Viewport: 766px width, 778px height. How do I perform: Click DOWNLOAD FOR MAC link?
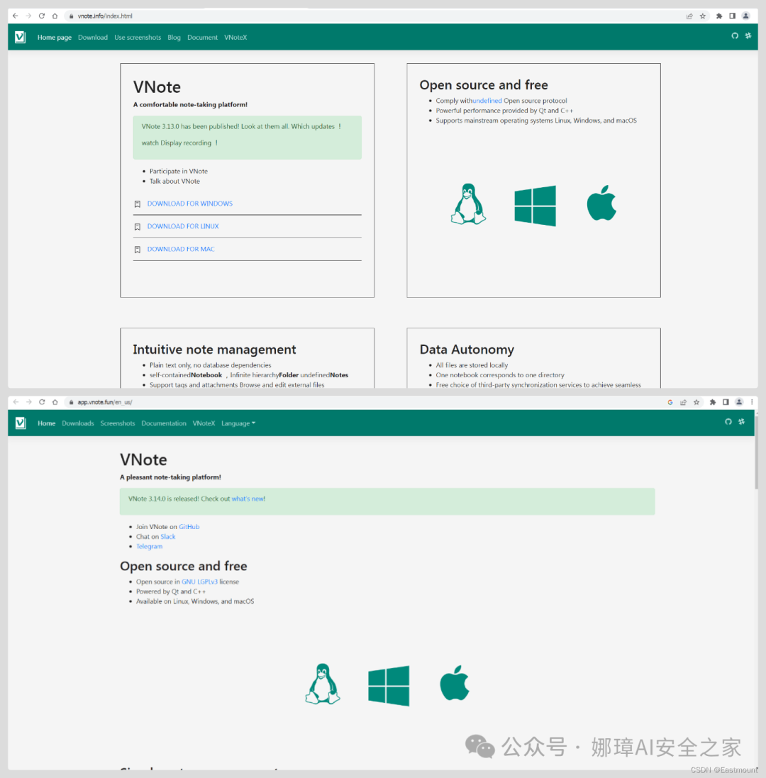181,249
